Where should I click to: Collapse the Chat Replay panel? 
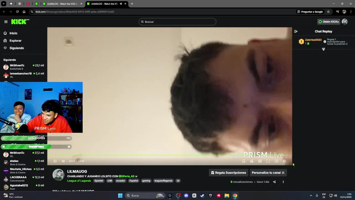click(x=296, y=31)
